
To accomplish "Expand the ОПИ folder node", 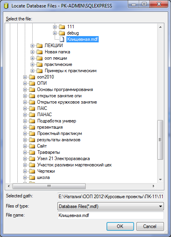I will pos(25,83).
